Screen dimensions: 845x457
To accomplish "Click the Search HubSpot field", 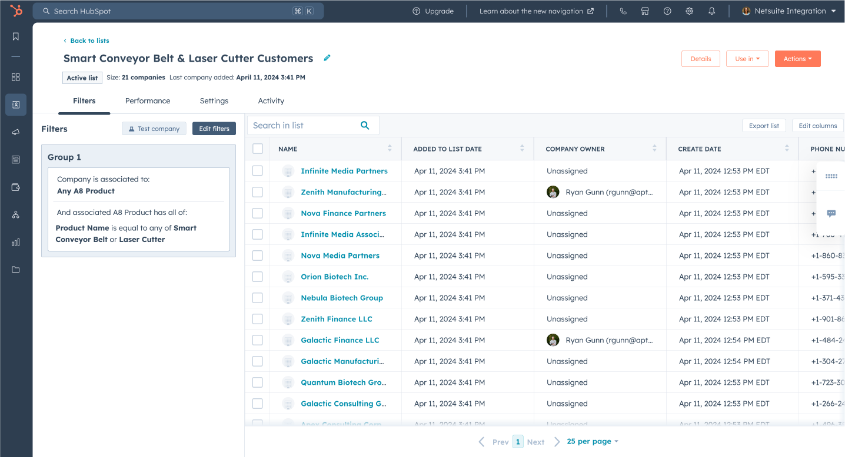I will coord(178,11).
